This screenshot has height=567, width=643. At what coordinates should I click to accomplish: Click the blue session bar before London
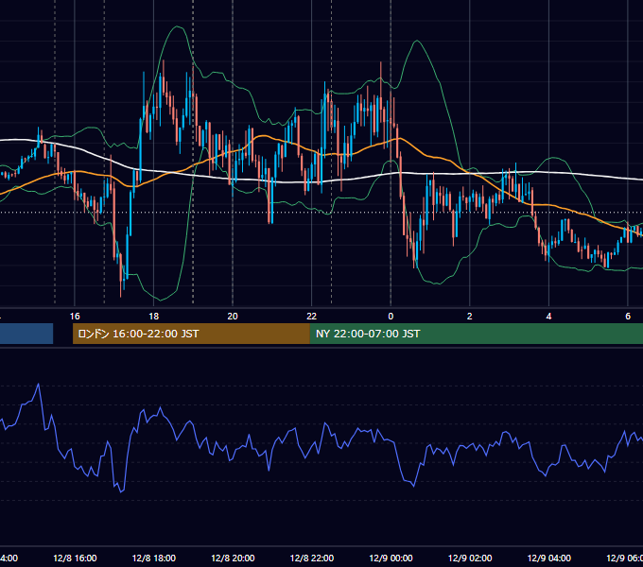click(x=26, y=334)
